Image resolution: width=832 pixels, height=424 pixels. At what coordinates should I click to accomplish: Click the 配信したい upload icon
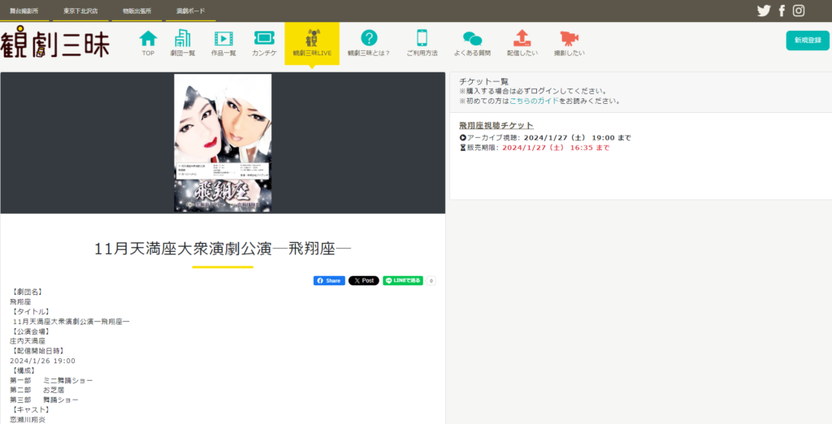(x=522, y=39)
